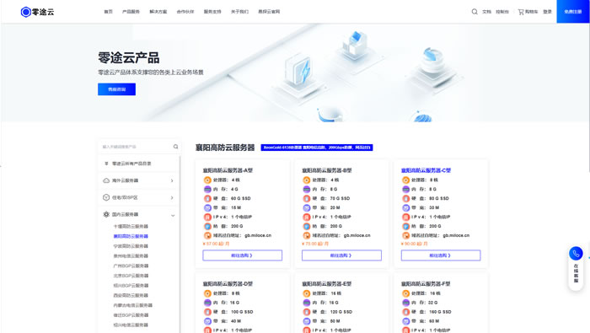
Task: Open the 关于我们 menu item
Action: click(x=239, y=12)
